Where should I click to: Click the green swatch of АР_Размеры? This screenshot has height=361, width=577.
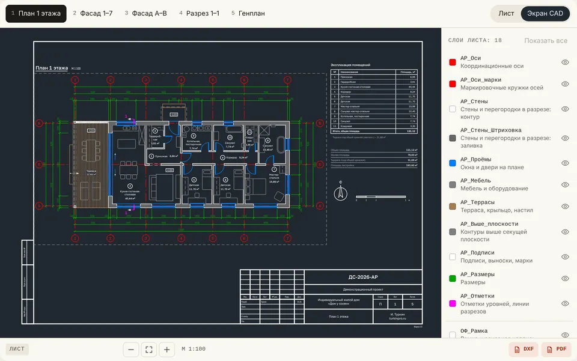pyautogui.click(x=453, y=279)
